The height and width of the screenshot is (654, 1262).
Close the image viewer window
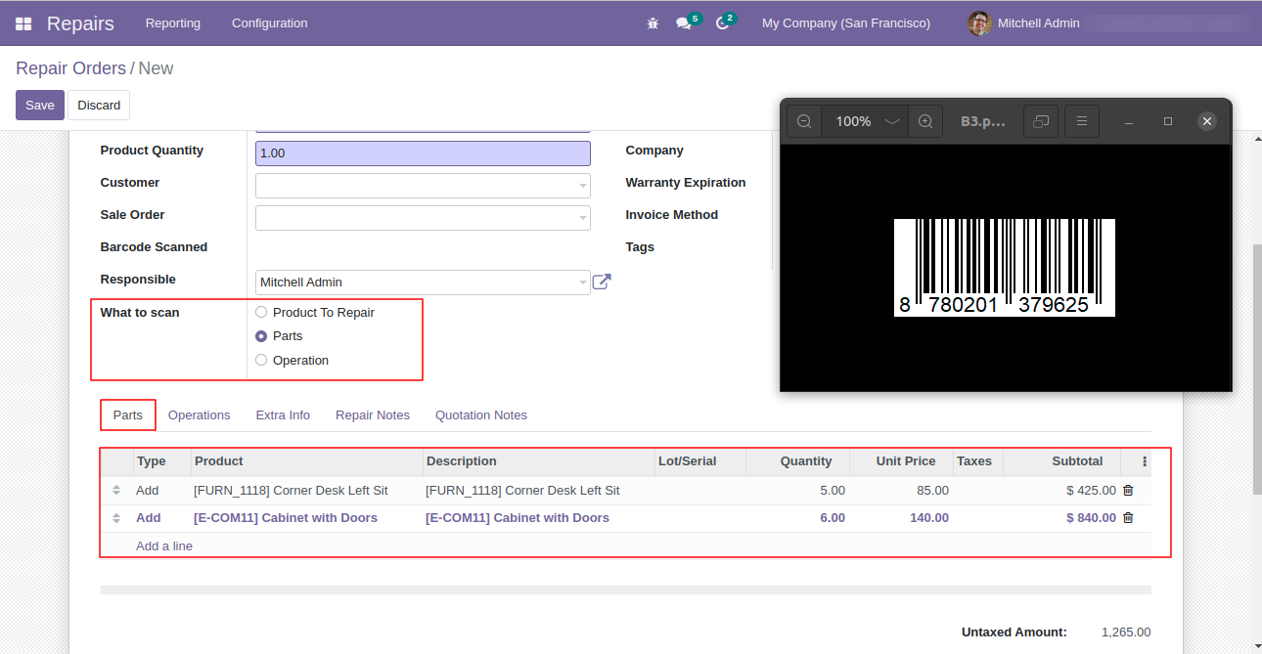(1207, 121)
